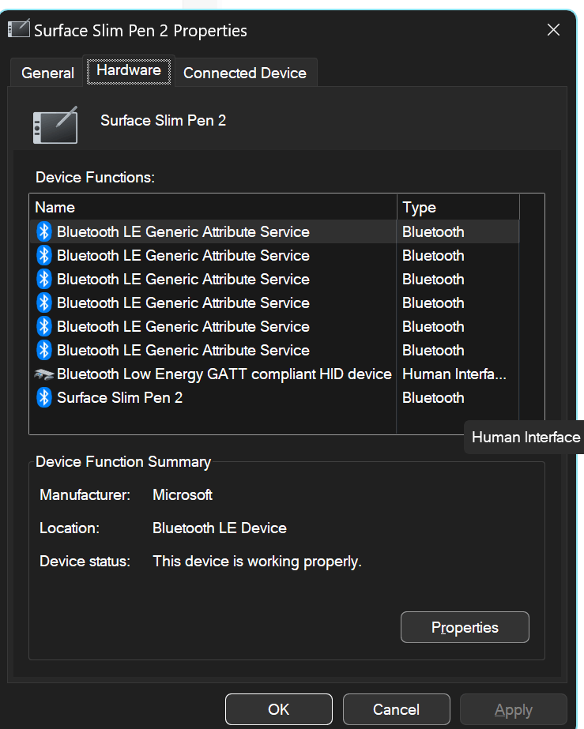This screenshot has height=729, width=584.
Task: Sort device functions by the Name column header
Action: 213,207
